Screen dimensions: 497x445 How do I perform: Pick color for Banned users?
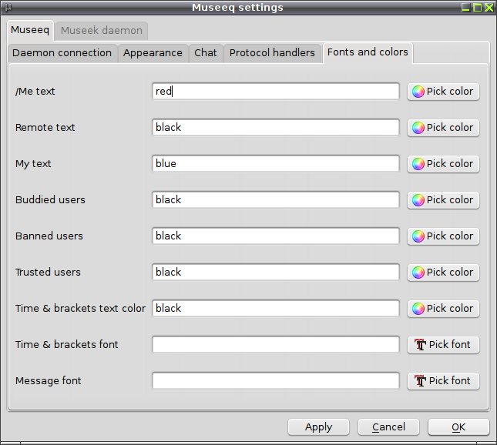pos(443,236)
